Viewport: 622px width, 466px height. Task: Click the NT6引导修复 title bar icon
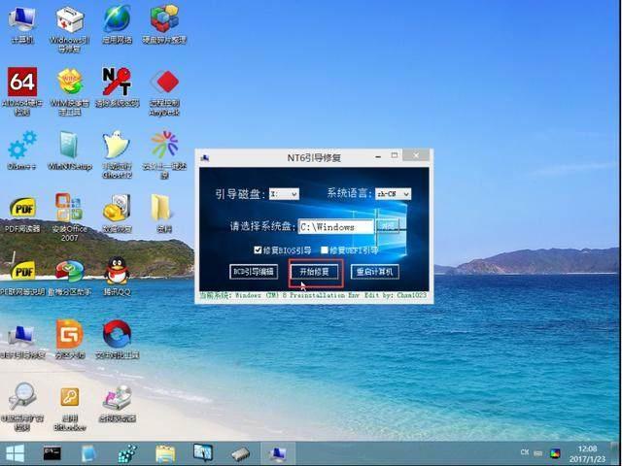click(x=205, y=157)
